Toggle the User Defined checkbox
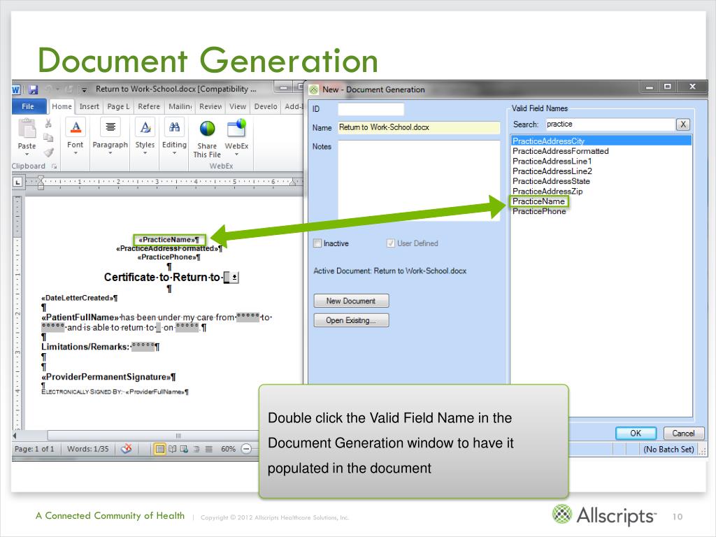 coord(390,243)
